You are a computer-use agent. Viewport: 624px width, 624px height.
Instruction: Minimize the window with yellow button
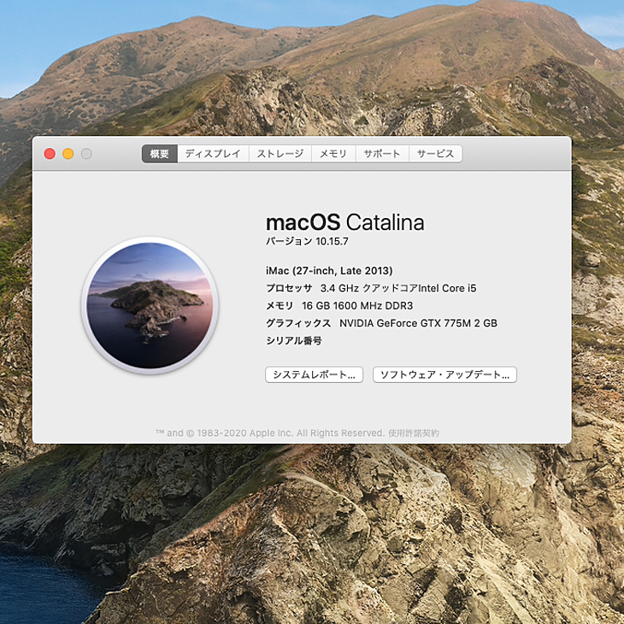(x=68, y=154)
